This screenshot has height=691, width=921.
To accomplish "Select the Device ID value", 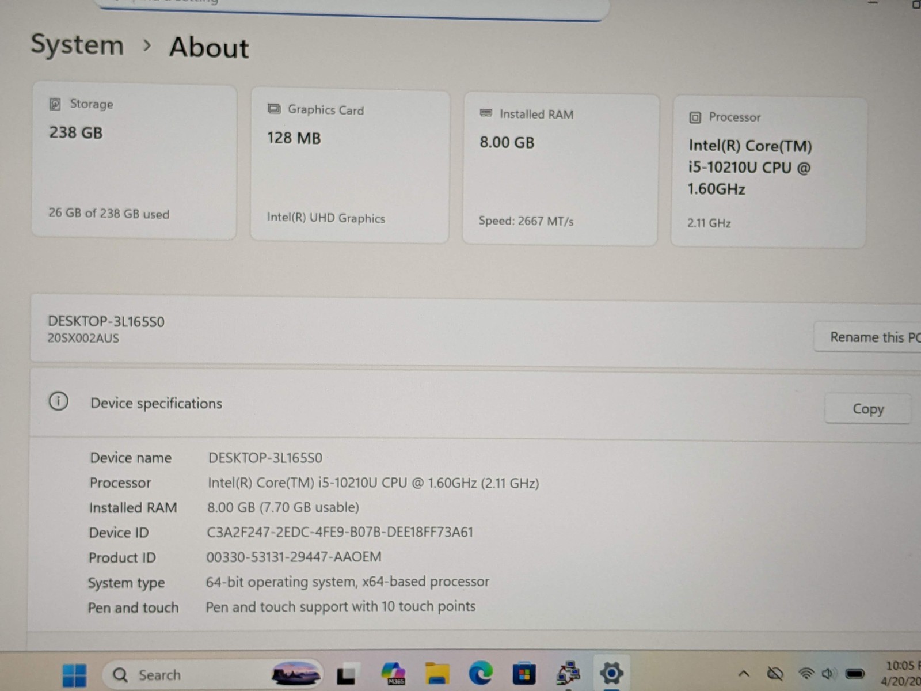I will pyautogui.click(x=340, y=532).
